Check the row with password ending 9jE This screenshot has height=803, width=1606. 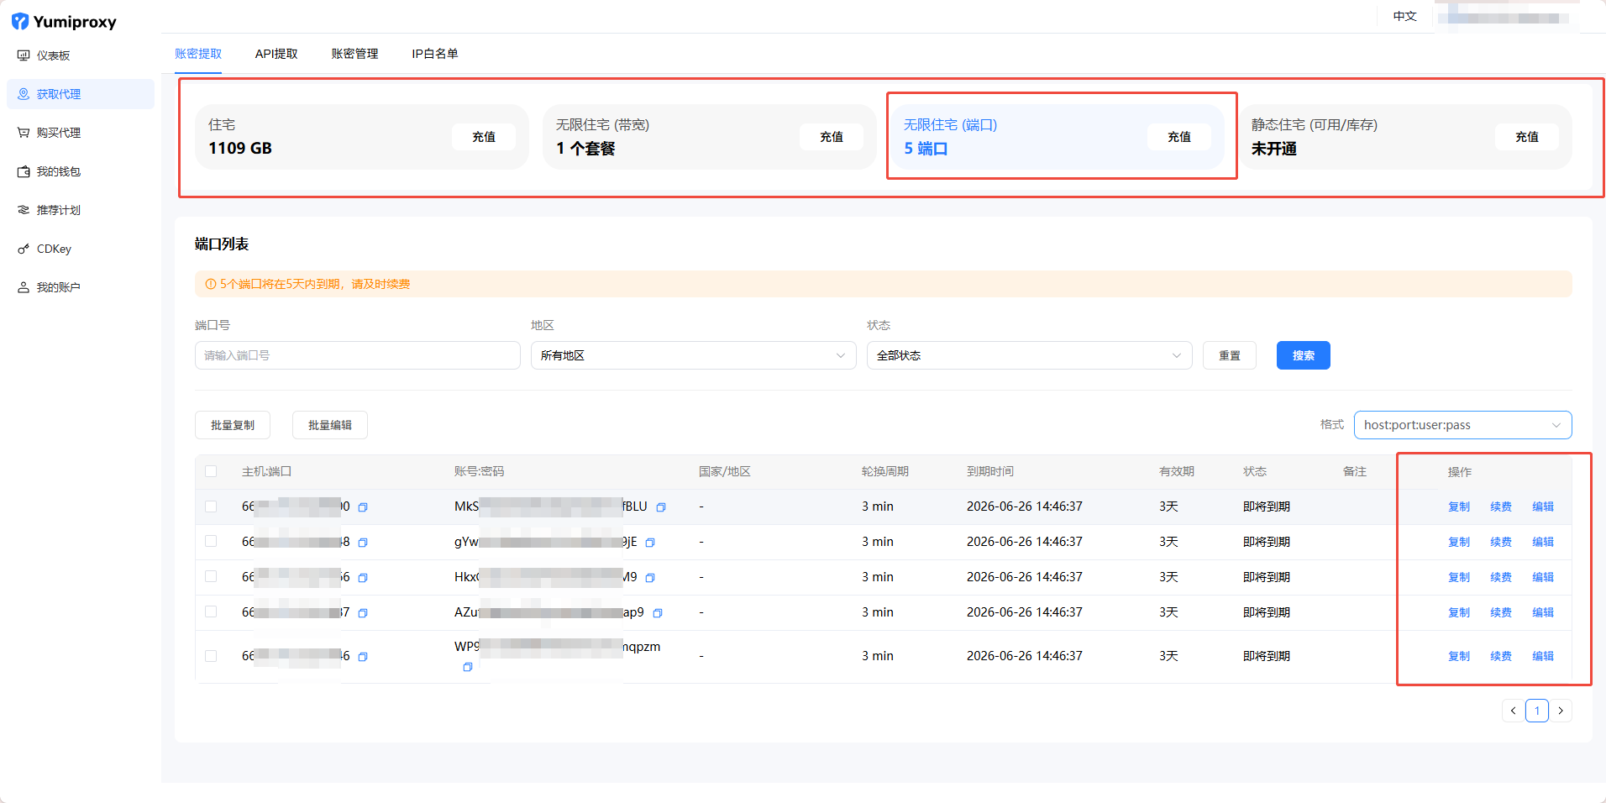211,542
